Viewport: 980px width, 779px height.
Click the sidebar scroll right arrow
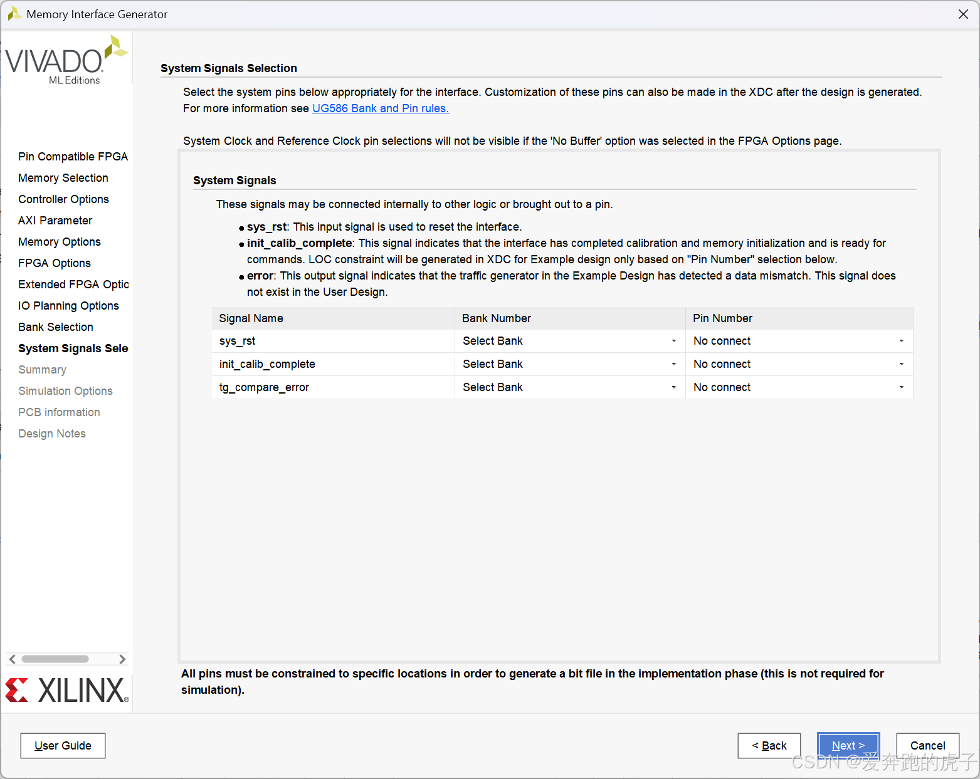tap(122, 659)
